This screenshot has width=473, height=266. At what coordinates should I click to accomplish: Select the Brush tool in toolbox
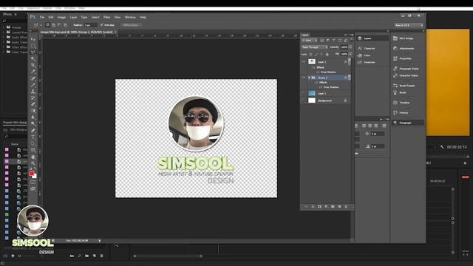point(33,85)
